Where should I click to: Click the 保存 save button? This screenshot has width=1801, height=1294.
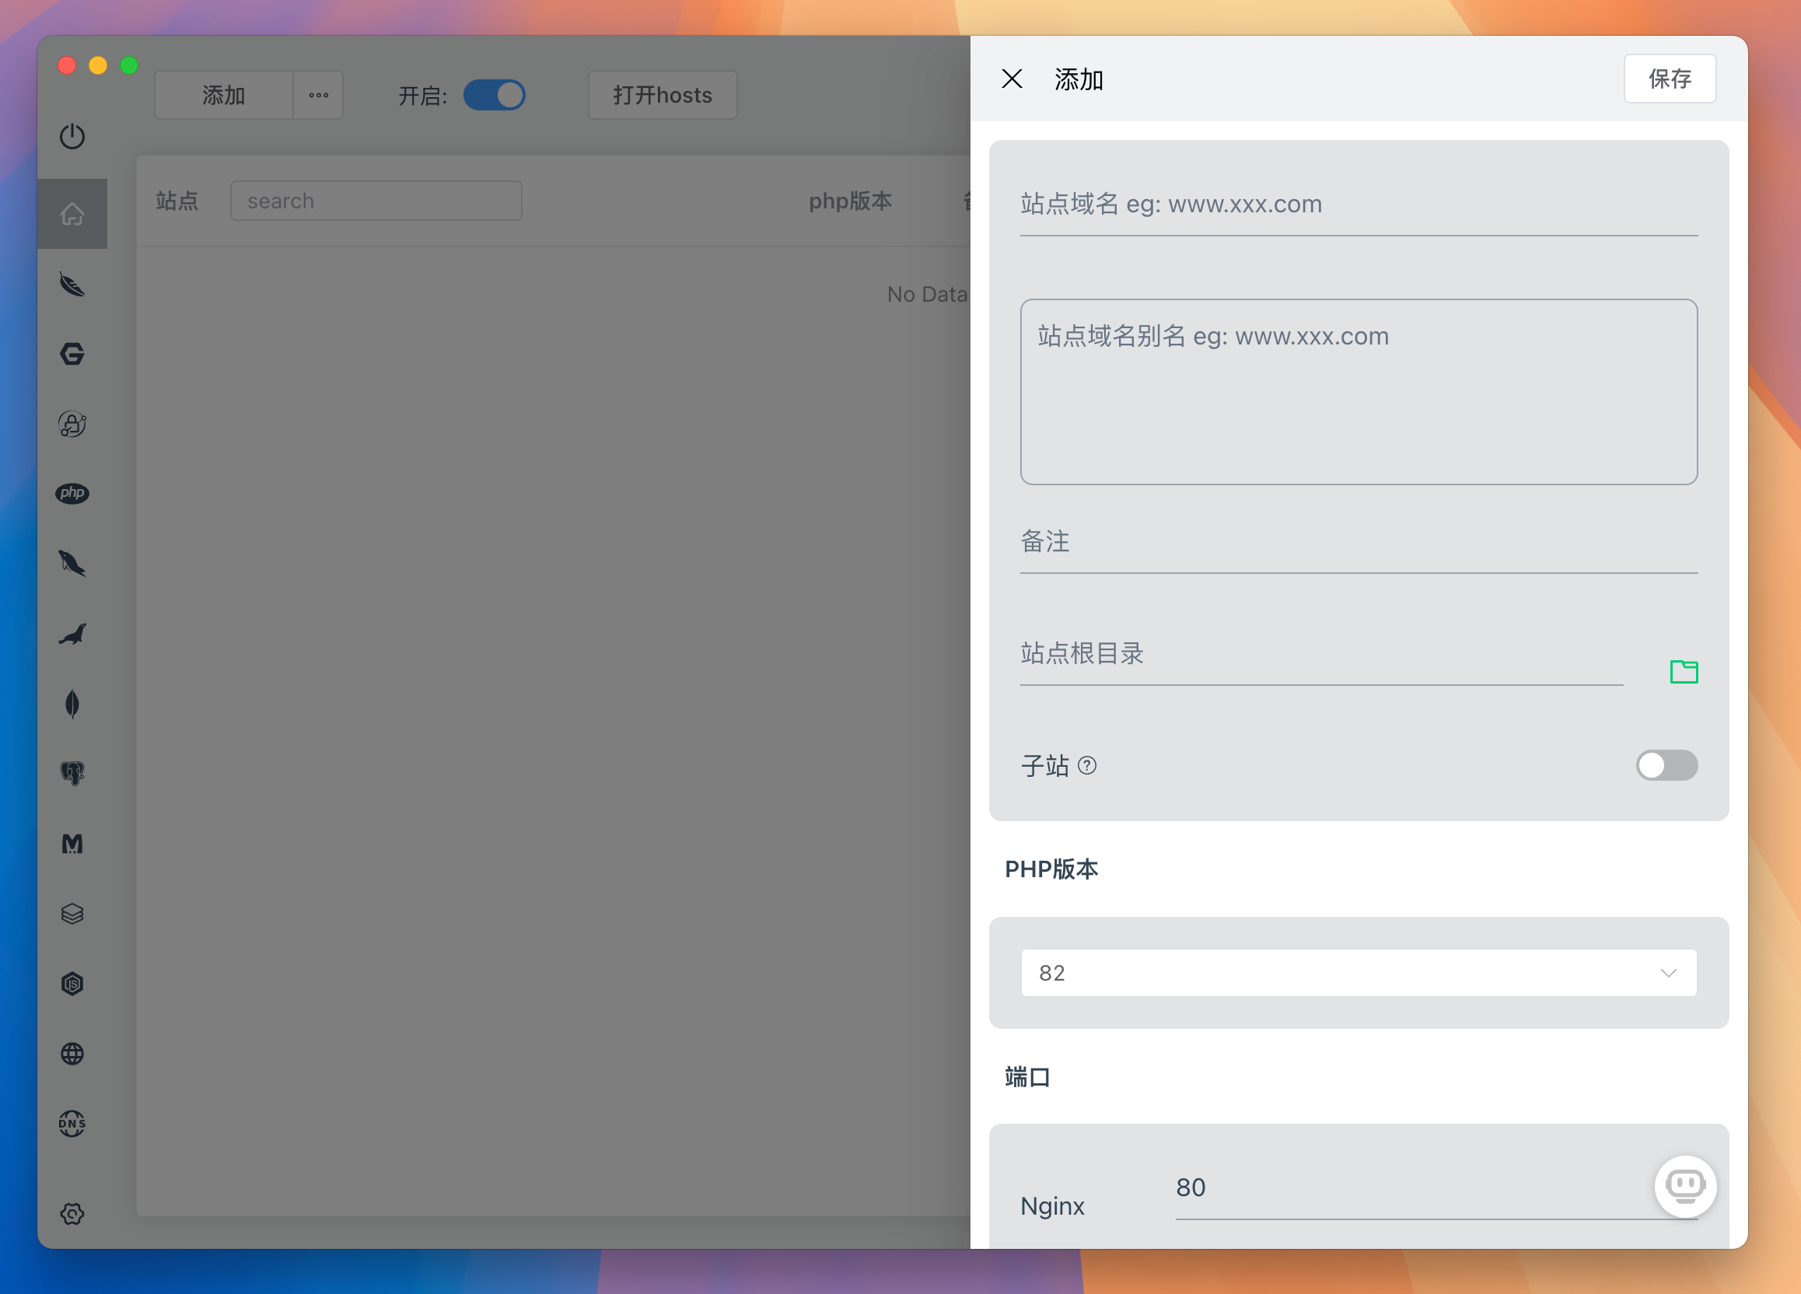pyautogui.click(x=1670, y=79)
